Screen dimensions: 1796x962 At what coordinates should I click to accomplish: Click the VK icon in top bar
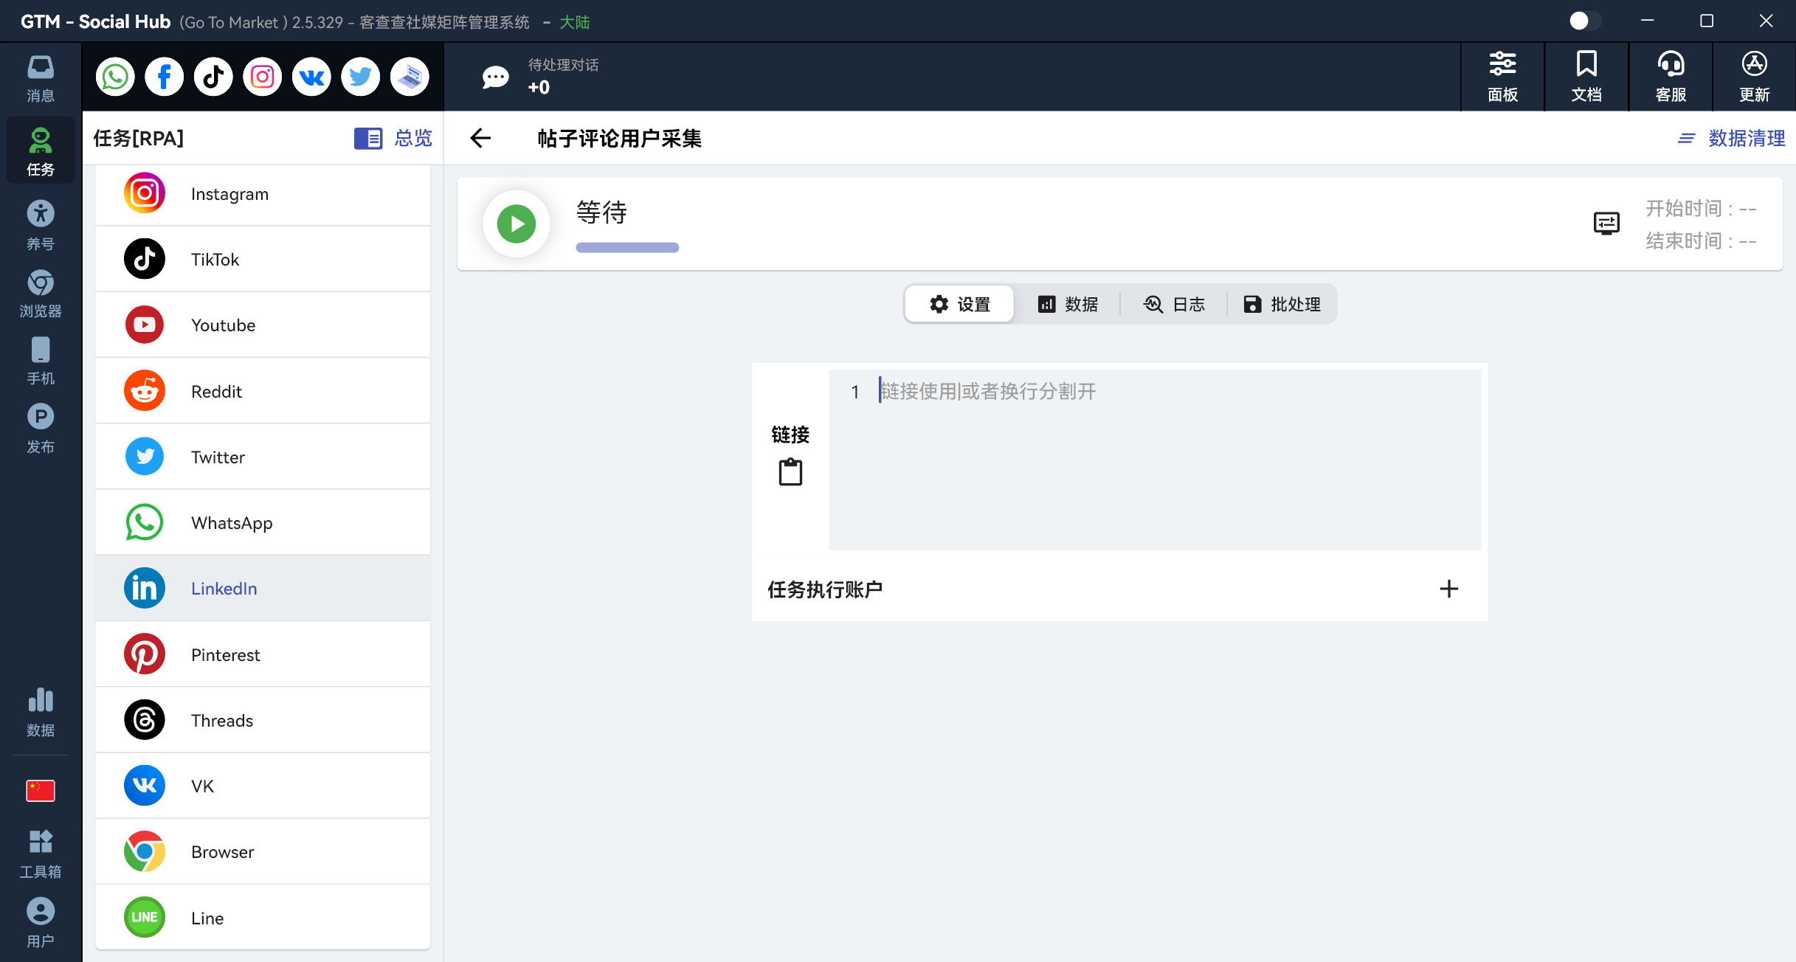(311, 77)
